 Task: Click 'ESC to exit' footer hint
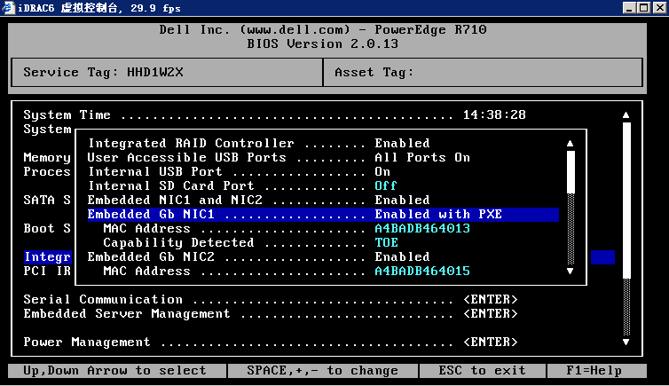(482, 370)
